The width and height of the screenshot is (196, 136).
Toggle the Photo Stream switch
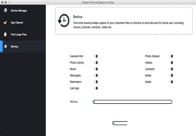(x=171, y=56)
